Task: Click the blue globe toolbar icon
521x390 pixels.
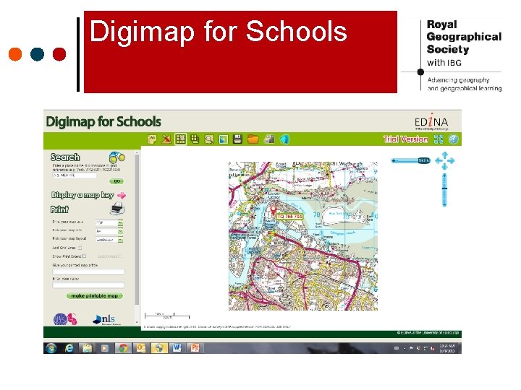Action: click(x=284, y=139)
